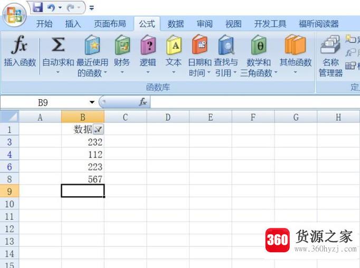Open the 数据 ribbon tab
Screen dimensions: 360x268
176,24
